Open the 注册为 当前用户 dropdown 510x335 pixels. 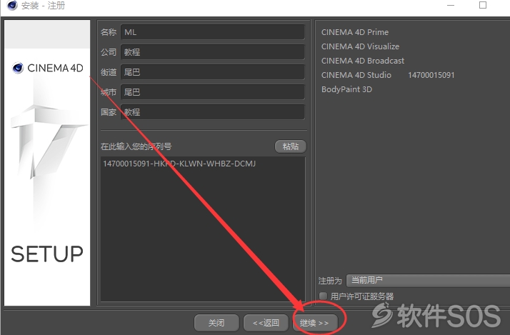(428, 281)
